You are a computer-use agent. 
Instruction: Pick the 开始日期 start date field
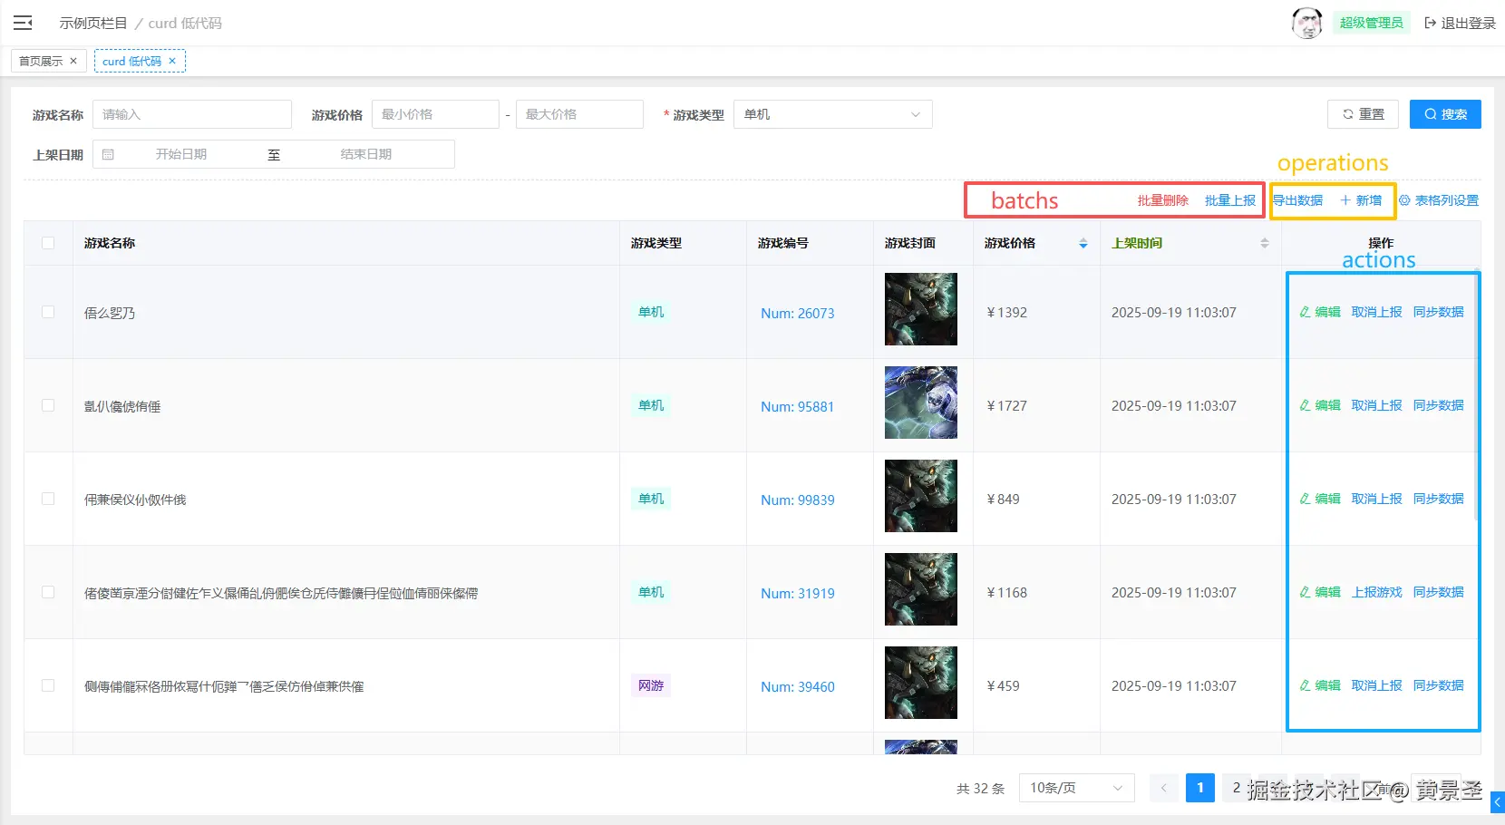click(181, 154)
